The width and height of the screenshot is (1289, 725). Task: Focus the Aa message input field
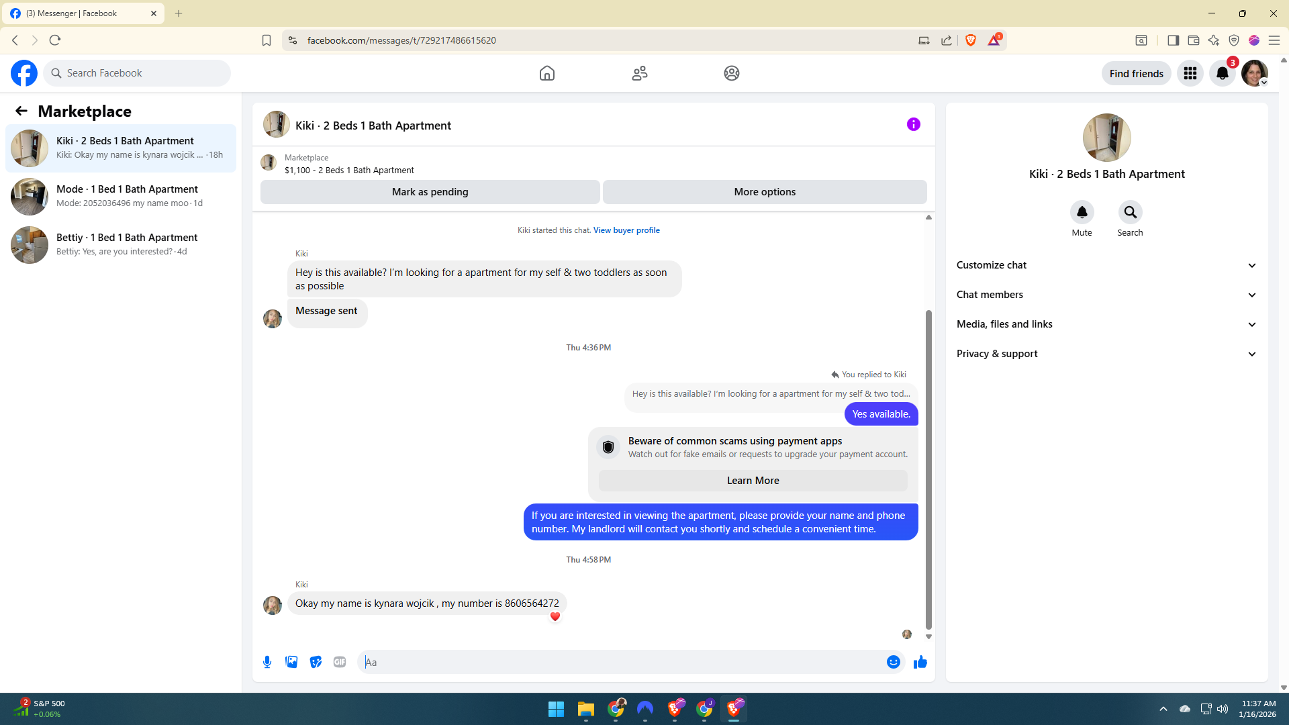624,662
